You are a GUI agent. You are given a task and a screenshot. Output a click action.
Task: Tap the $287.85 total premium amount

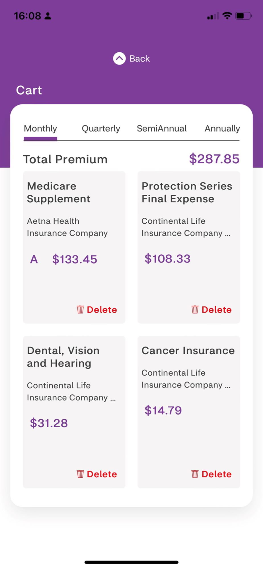point(214,159)
